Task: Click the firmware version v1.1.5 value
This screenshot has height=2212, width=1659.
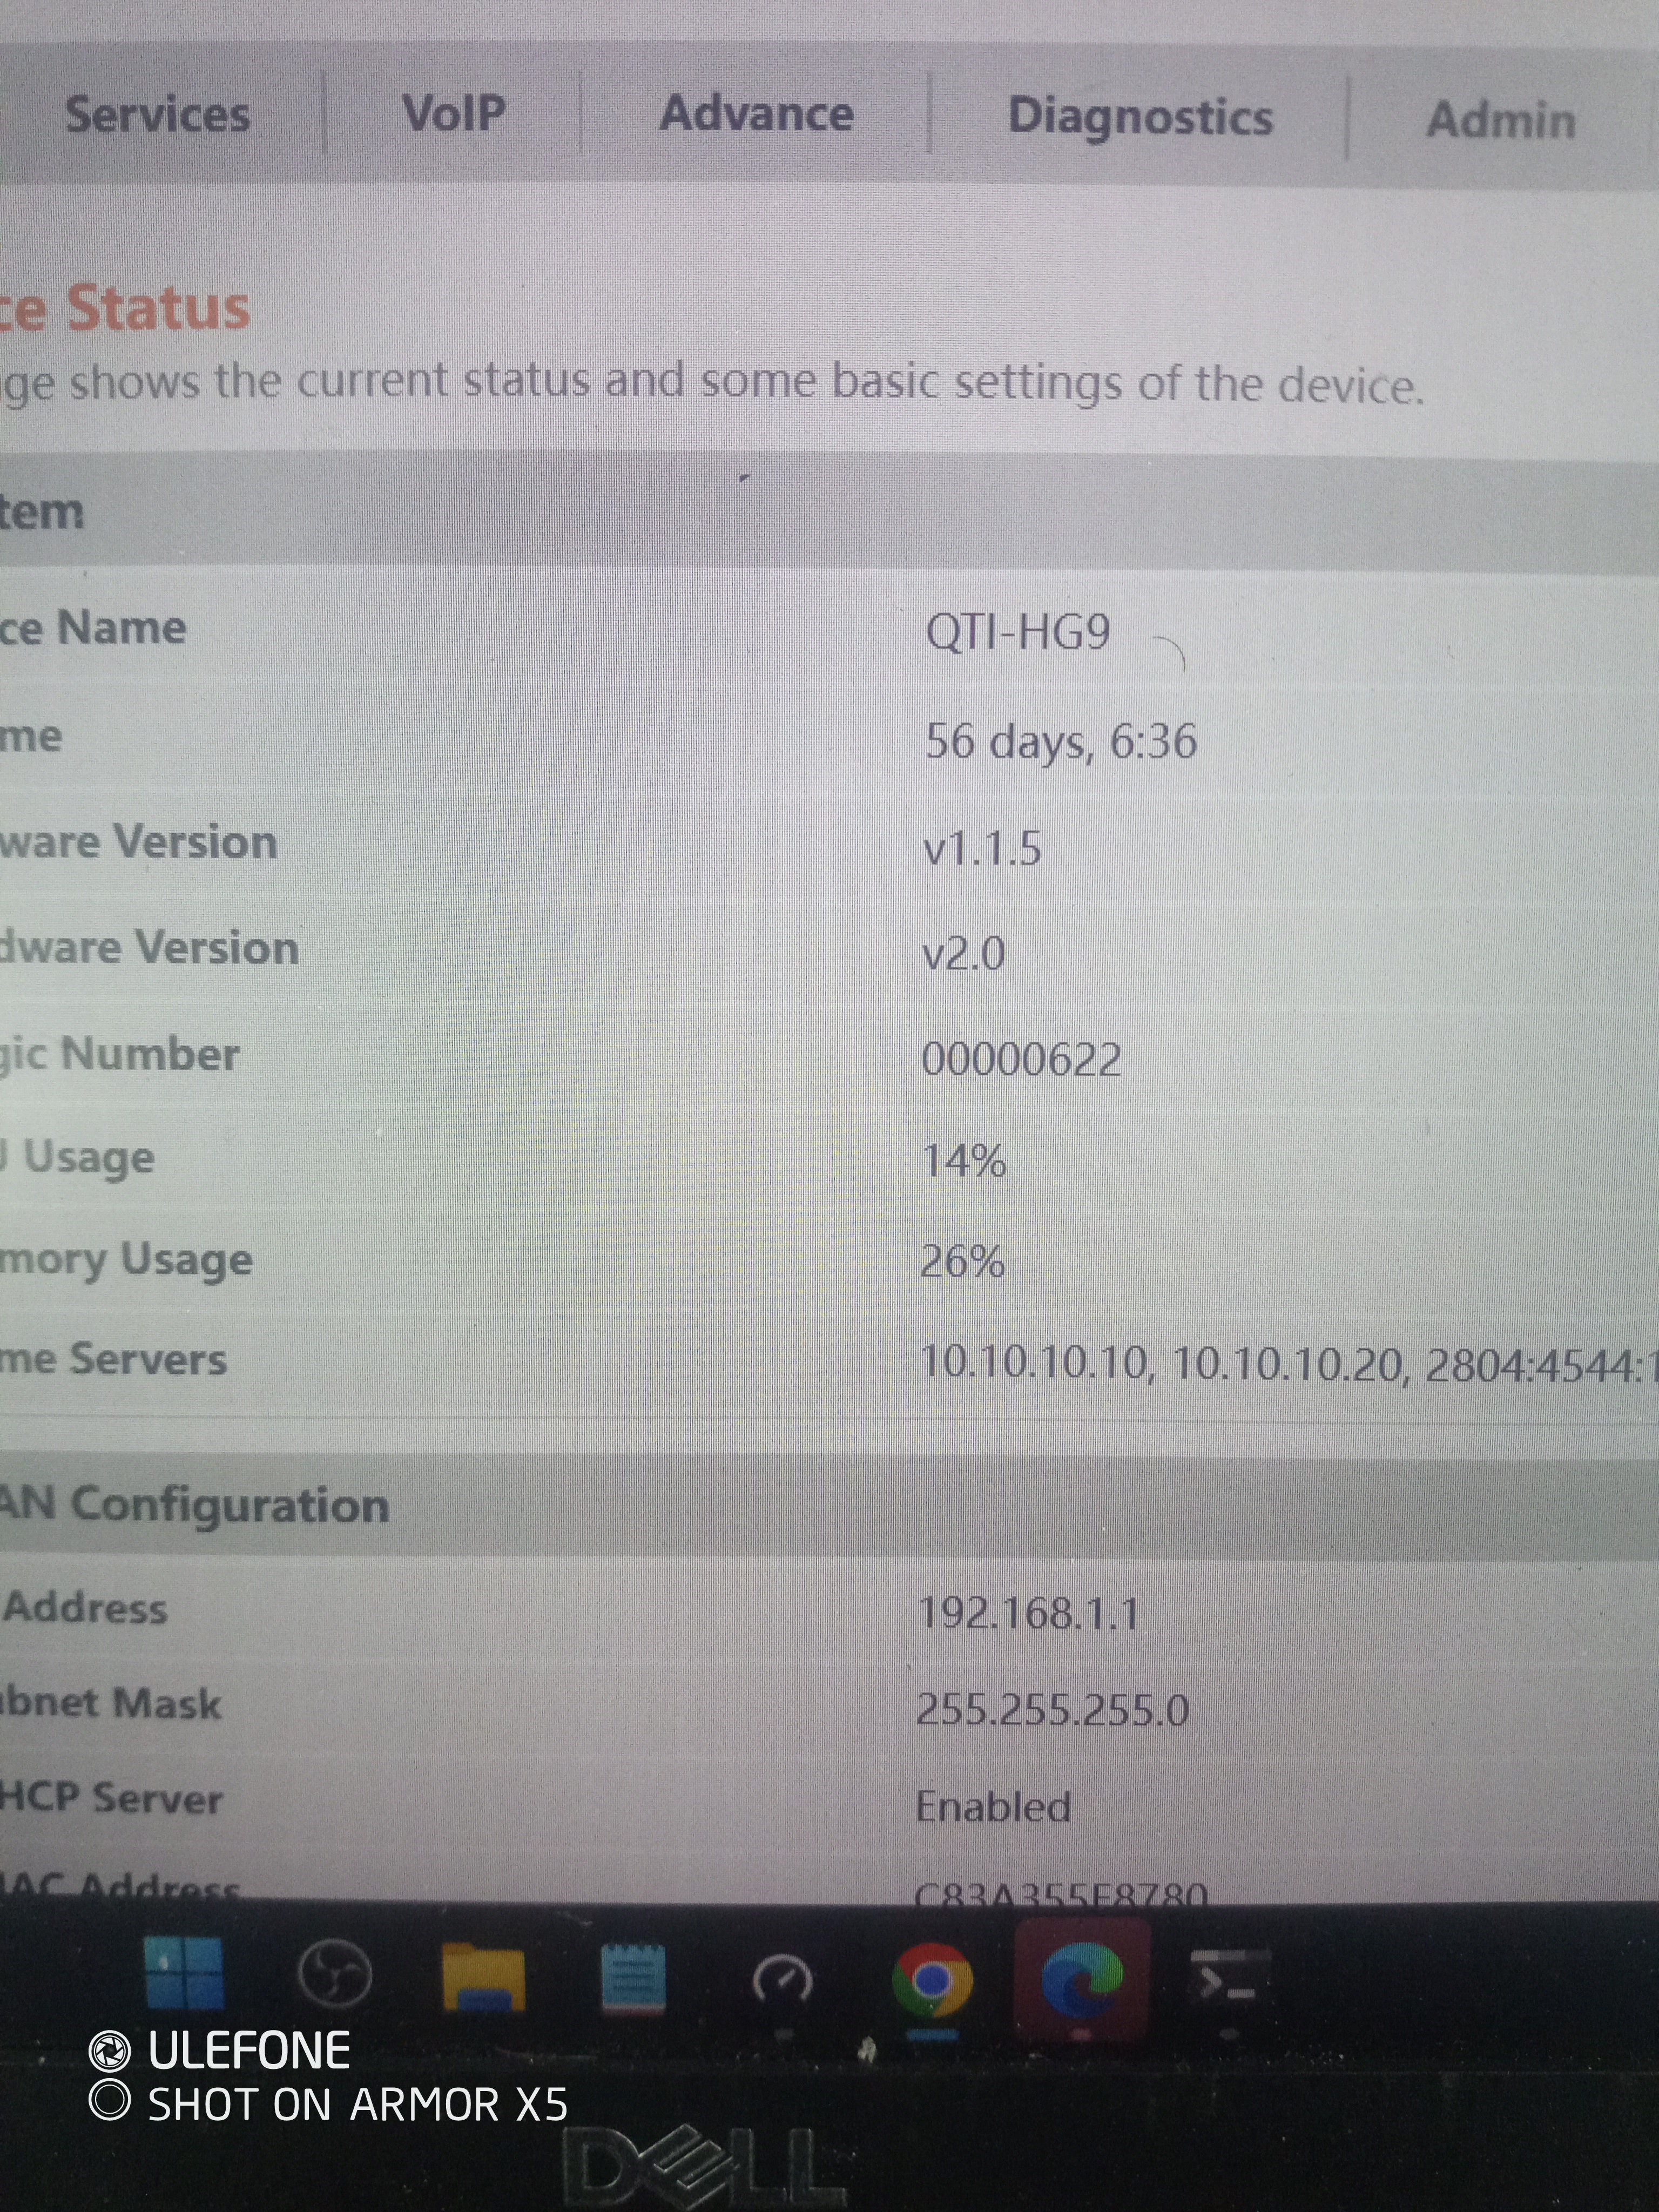Action: pos(982,849)
